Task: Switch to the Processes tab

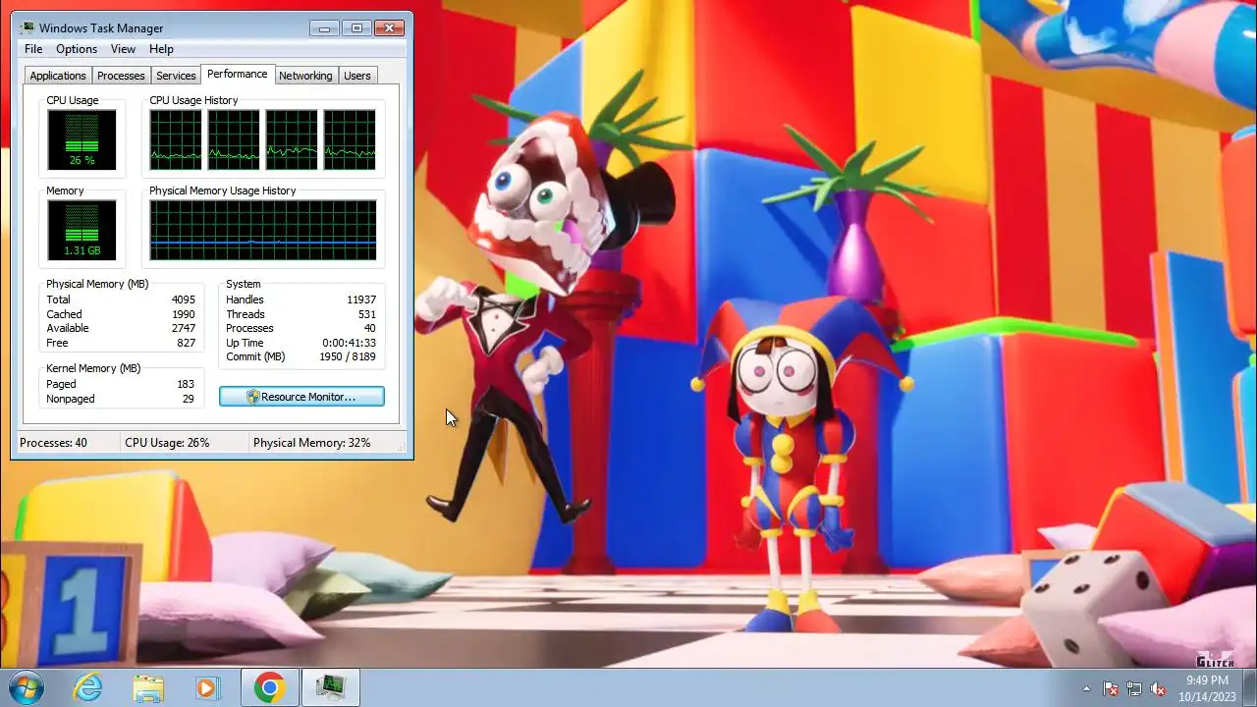Action: pyautogui.click(x=121, y=76)
